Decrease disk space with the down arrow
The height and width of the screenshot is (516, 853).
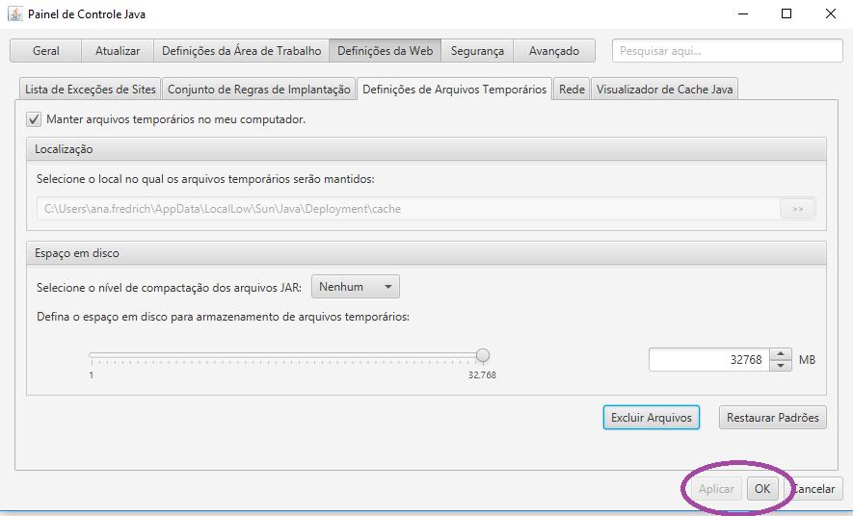pos(781,366)
